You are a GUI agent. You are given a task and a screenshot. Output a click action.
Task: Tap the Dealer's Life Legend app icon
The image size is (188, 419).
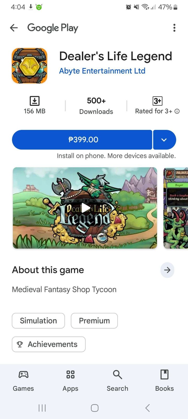[x=30, y=66]
